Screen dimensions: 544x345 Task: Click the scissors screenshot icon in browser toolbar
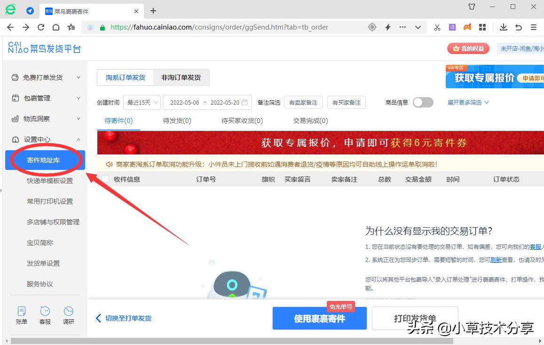437,27
